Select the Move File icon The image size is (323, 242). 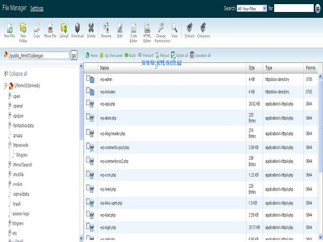click(50, 28)
